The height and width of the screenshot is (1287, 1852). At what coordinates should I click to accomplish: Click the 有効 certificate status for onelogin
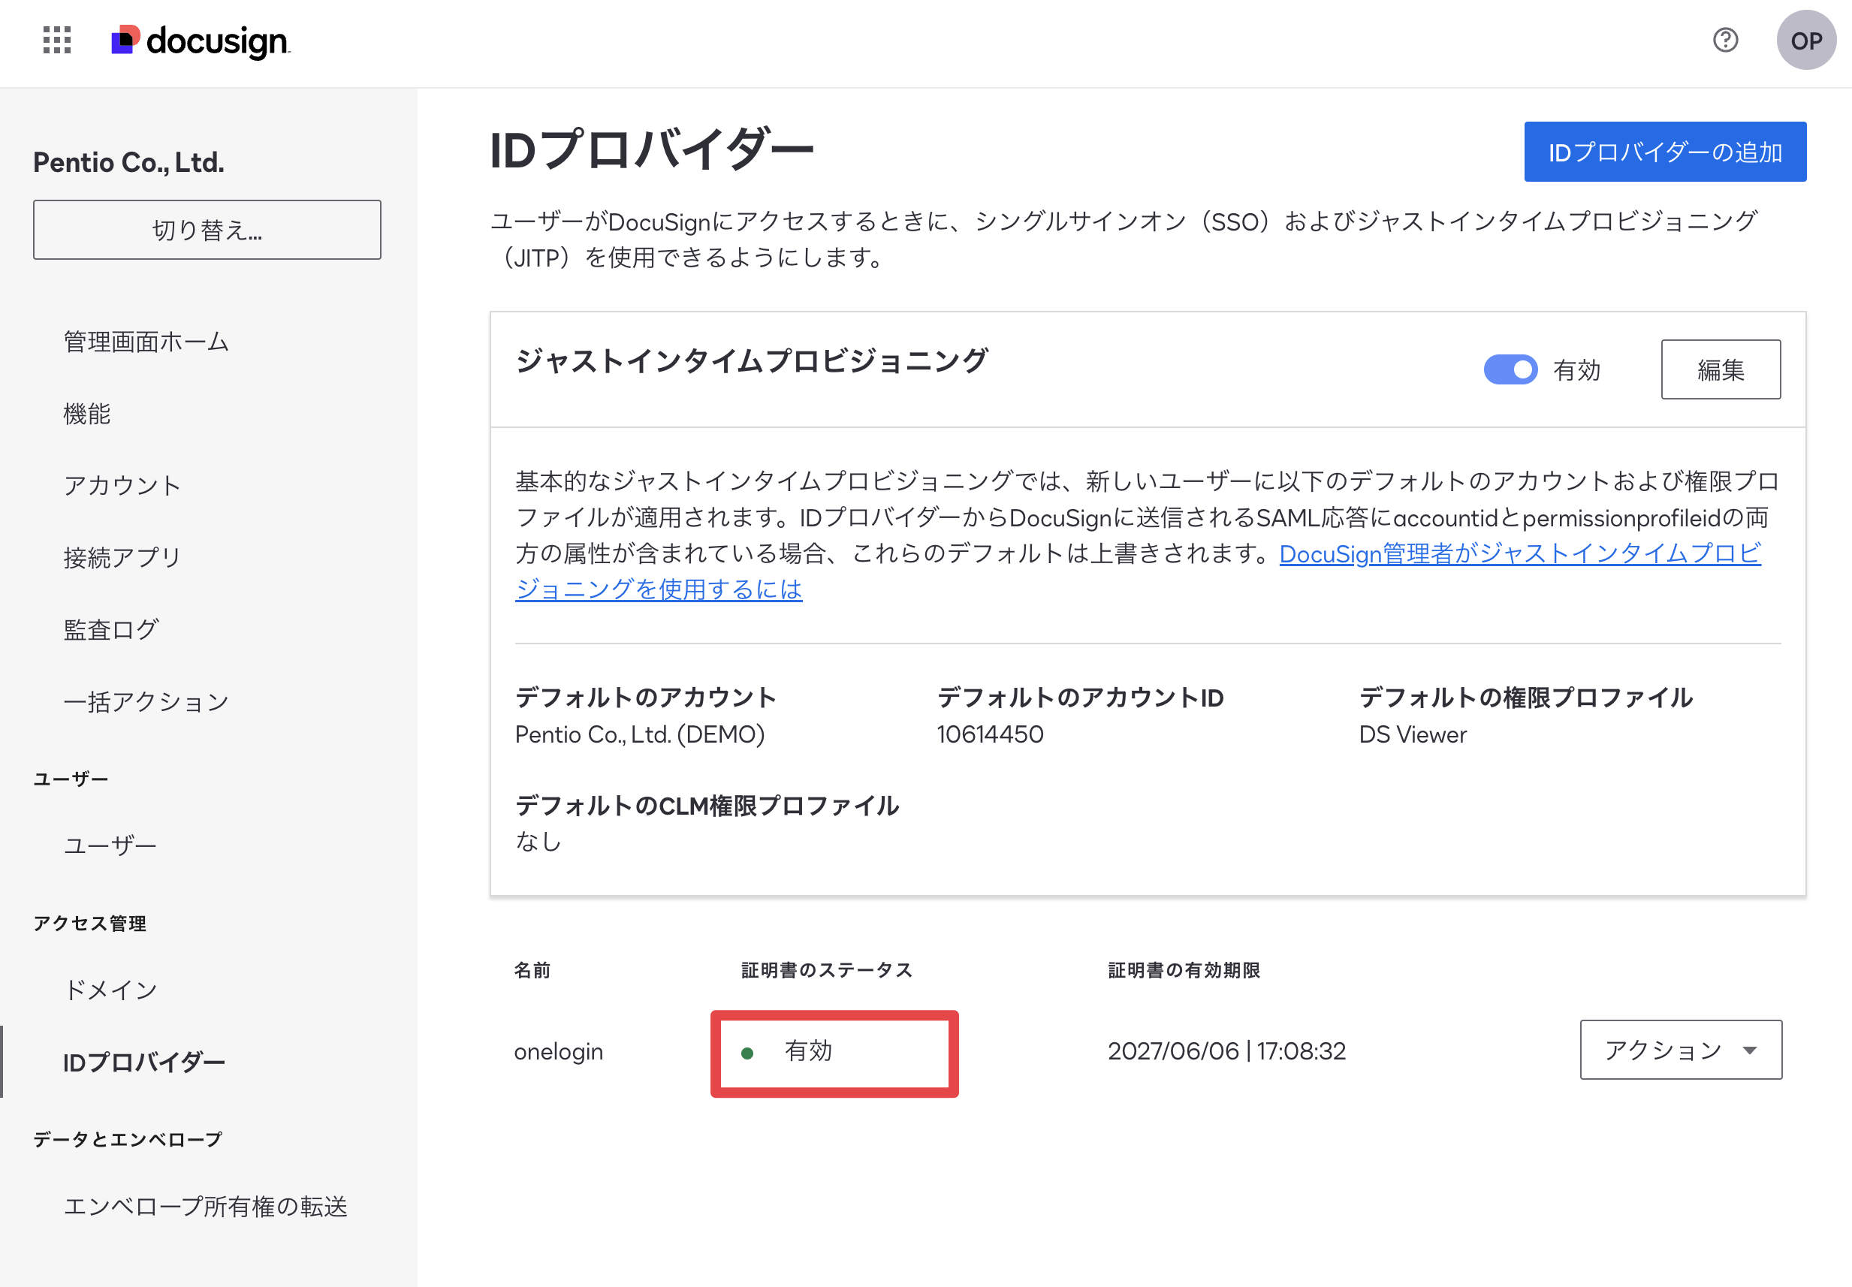tap(807, 1050)
